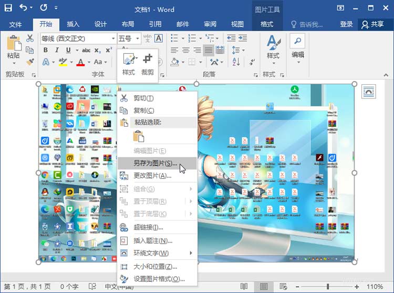Toggle subscript formatting
This screenshot has width=394, height=293.
(x=98, y=50)
